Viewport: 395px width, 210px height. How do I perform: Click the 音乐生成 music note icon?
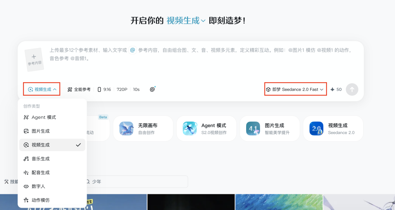point(26,159)
